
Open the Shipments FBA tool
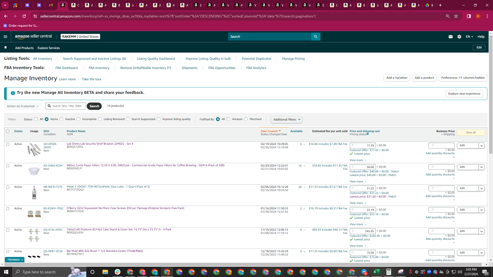[x=189, y=68]
